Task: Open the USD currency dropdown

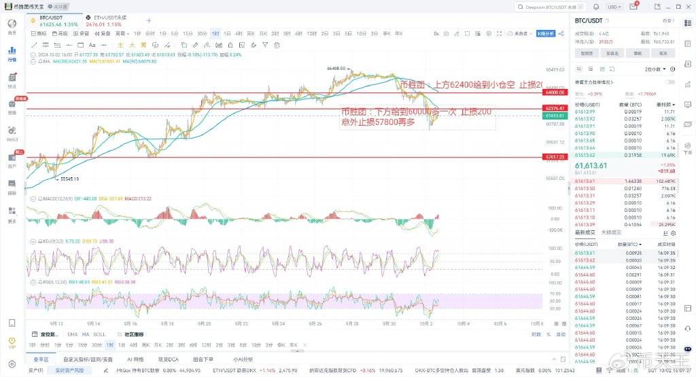Action: pos(614,6)
